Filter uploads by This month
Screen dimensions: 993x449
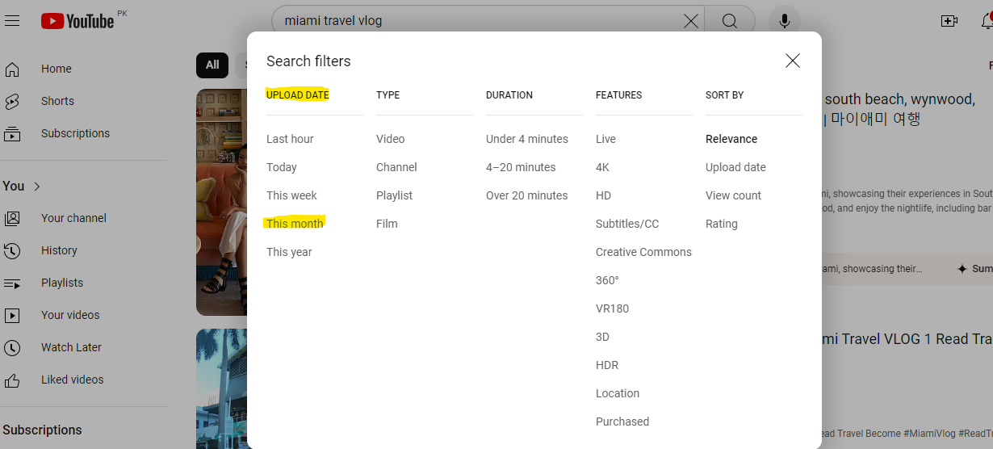pos(295,224)
